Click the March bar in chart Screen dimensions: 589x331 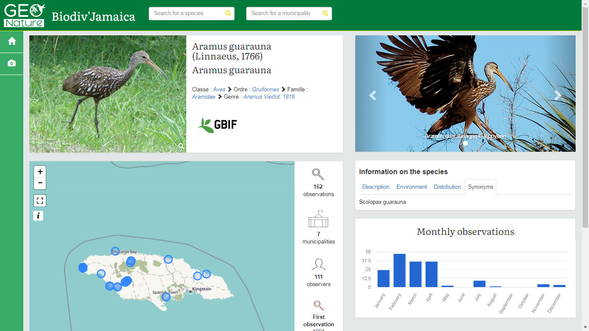415,274
